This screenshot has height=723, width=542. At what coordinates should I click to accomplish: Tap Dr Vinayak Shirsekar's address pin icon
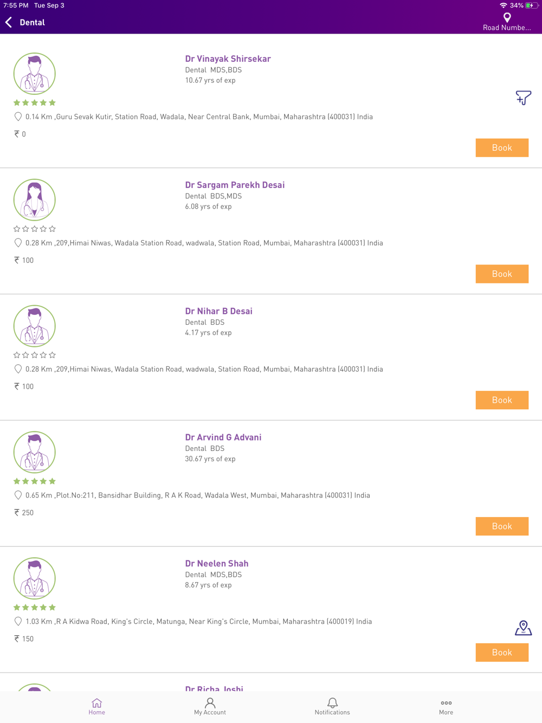tap(18, 117)
